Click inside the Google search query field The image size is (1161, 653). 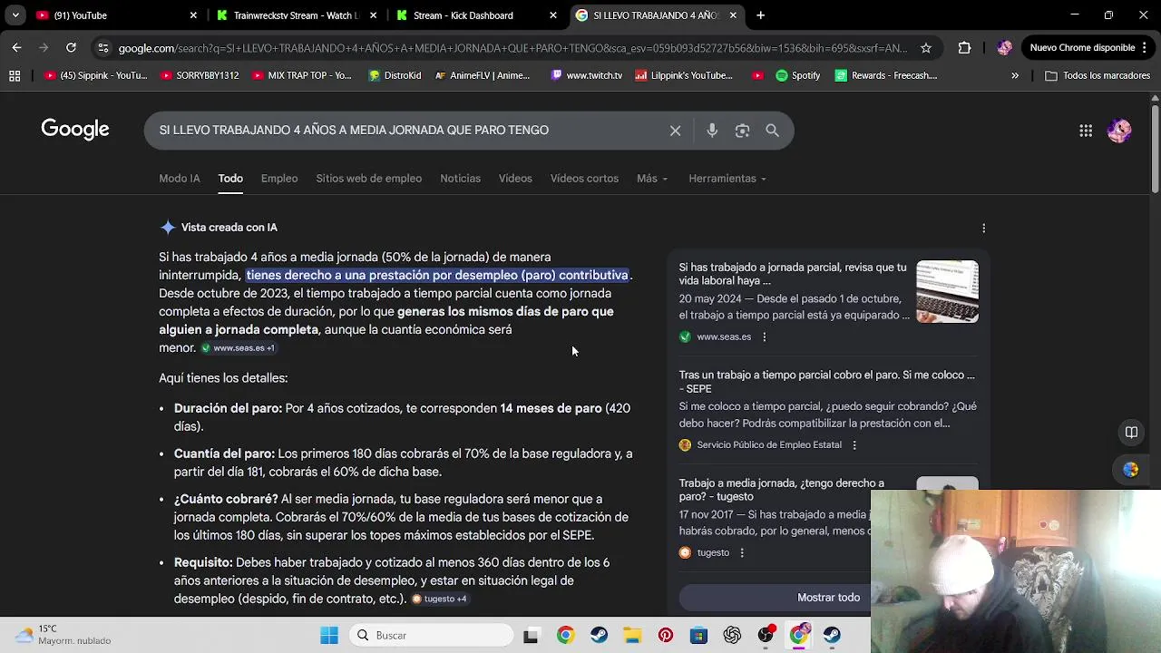[408, 131]
